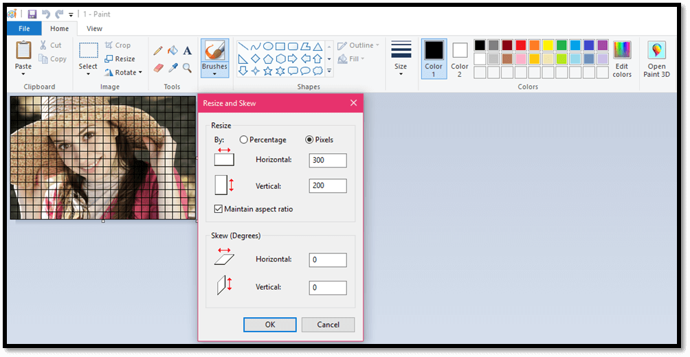The width and height of the screenshot is (690, 357).
Task: Open Paint 3D
Action: pos(656,59)
